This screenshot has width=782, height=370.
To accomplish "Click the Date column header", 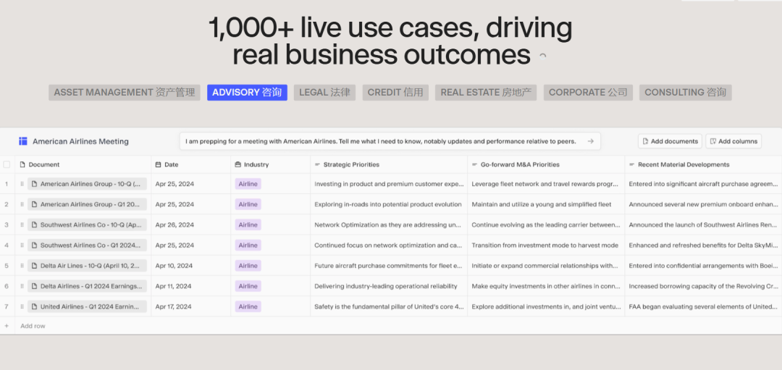I will click(x=191, y=164).
